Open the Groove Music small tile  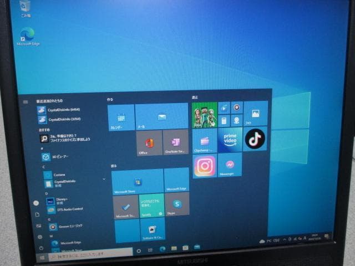click(x=237, y=108)
